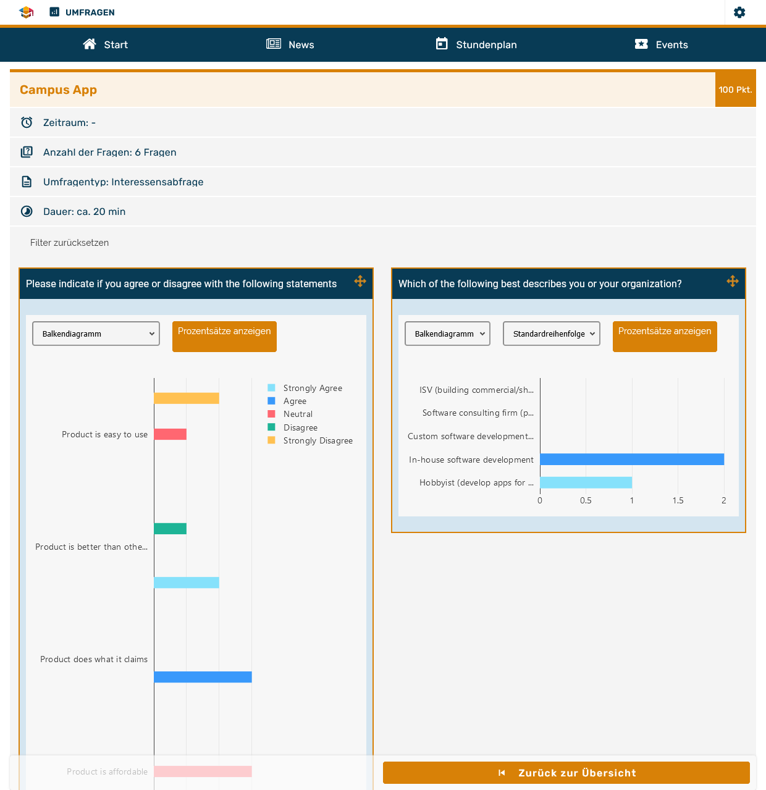Click the News newspaper icon
766x790 pixels.
(273, 44)
